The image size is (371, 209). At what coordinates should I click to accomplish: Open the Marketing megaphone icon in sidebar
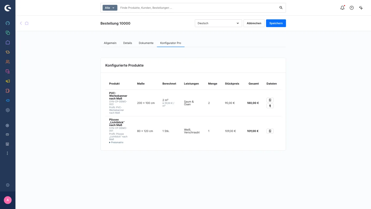click(8, 81)
